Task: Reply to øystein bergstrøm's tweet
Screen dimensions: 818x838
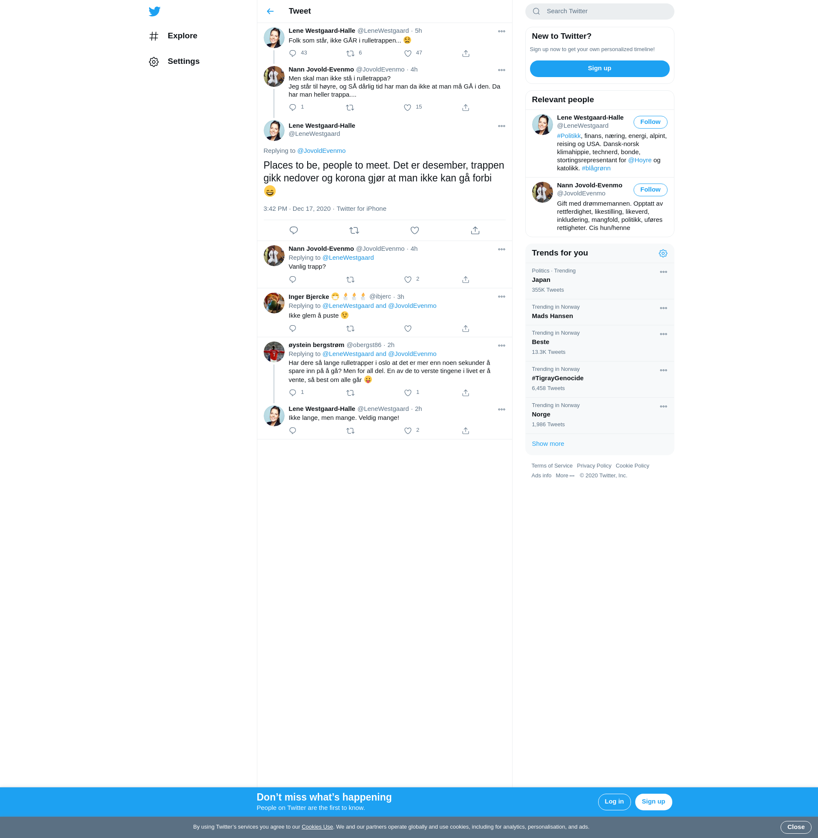Action: click(x=293, y=393)
